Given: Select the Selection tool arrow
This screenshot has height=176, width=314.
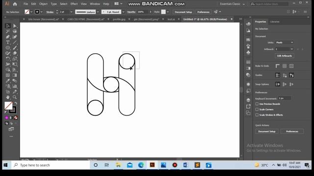Looking at the screenshot, I should pos(8,26).
